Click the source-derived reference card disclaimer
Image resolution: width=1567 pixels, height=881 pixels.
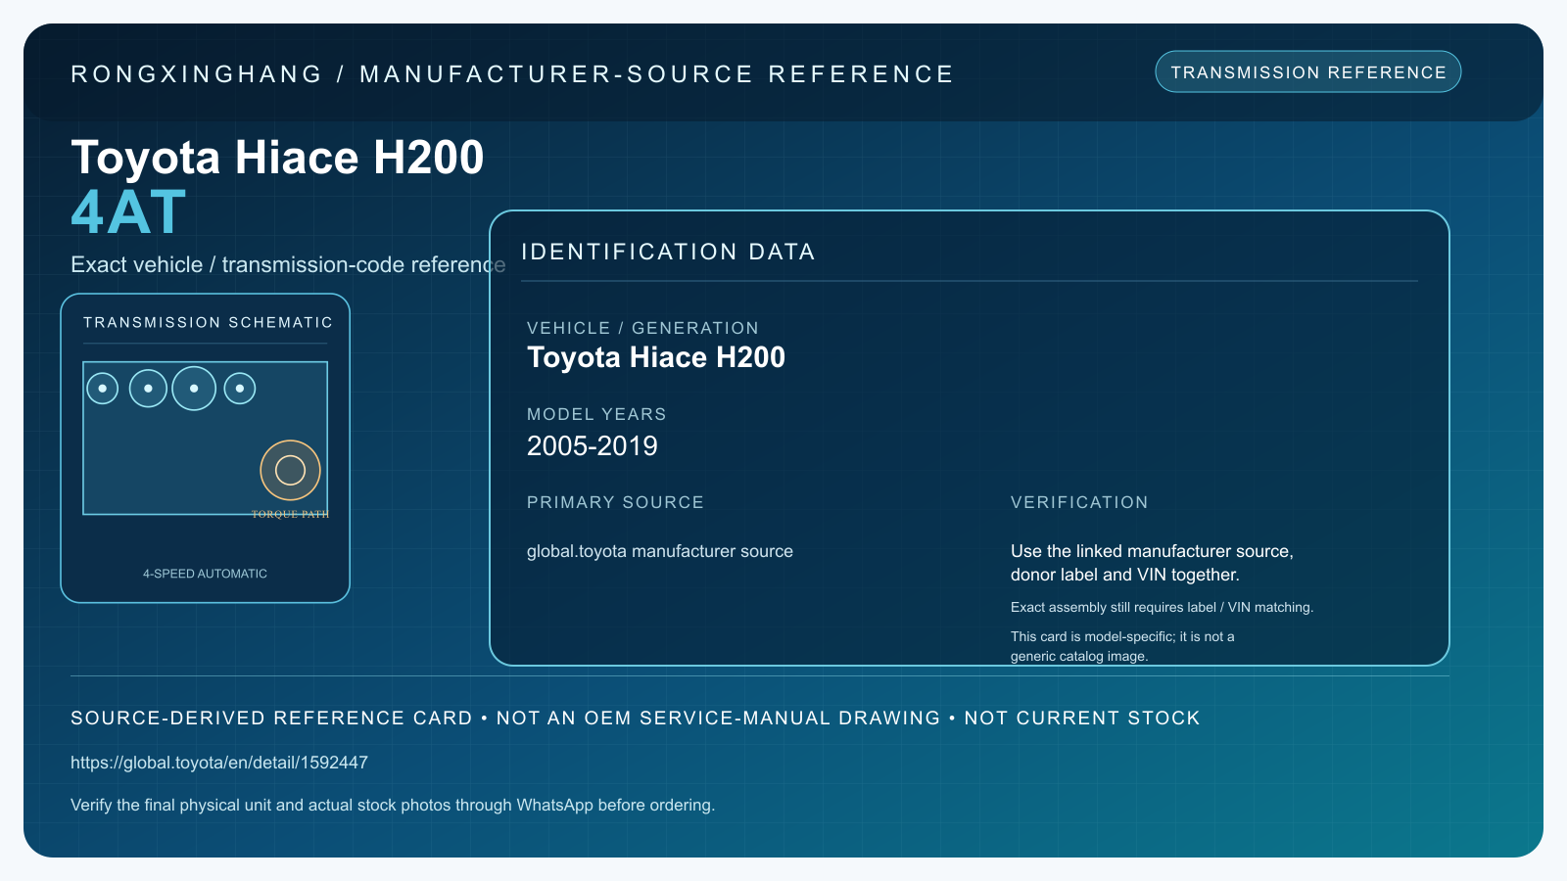[635, 718]
